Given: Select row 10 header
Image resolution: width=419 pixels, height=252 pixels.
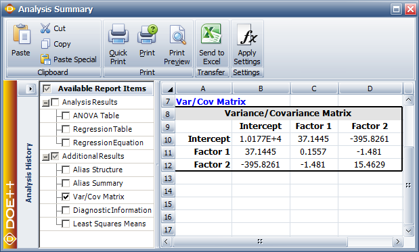Looking at the screenshot, I should coord(168,139).
